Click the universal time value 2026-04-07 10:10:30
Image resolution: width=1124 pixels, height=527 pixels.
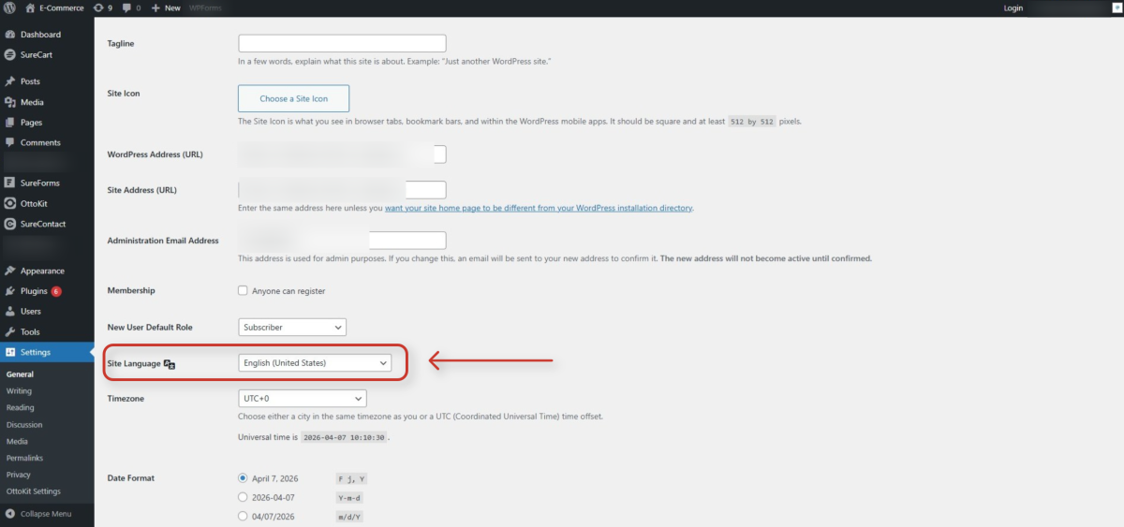tap(344, 437)
